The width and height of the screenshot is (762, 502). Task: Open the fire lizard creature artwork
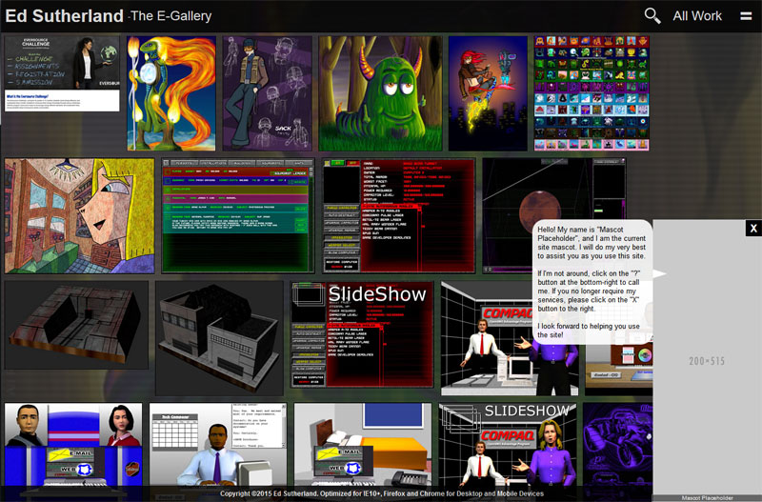[171, 93]
